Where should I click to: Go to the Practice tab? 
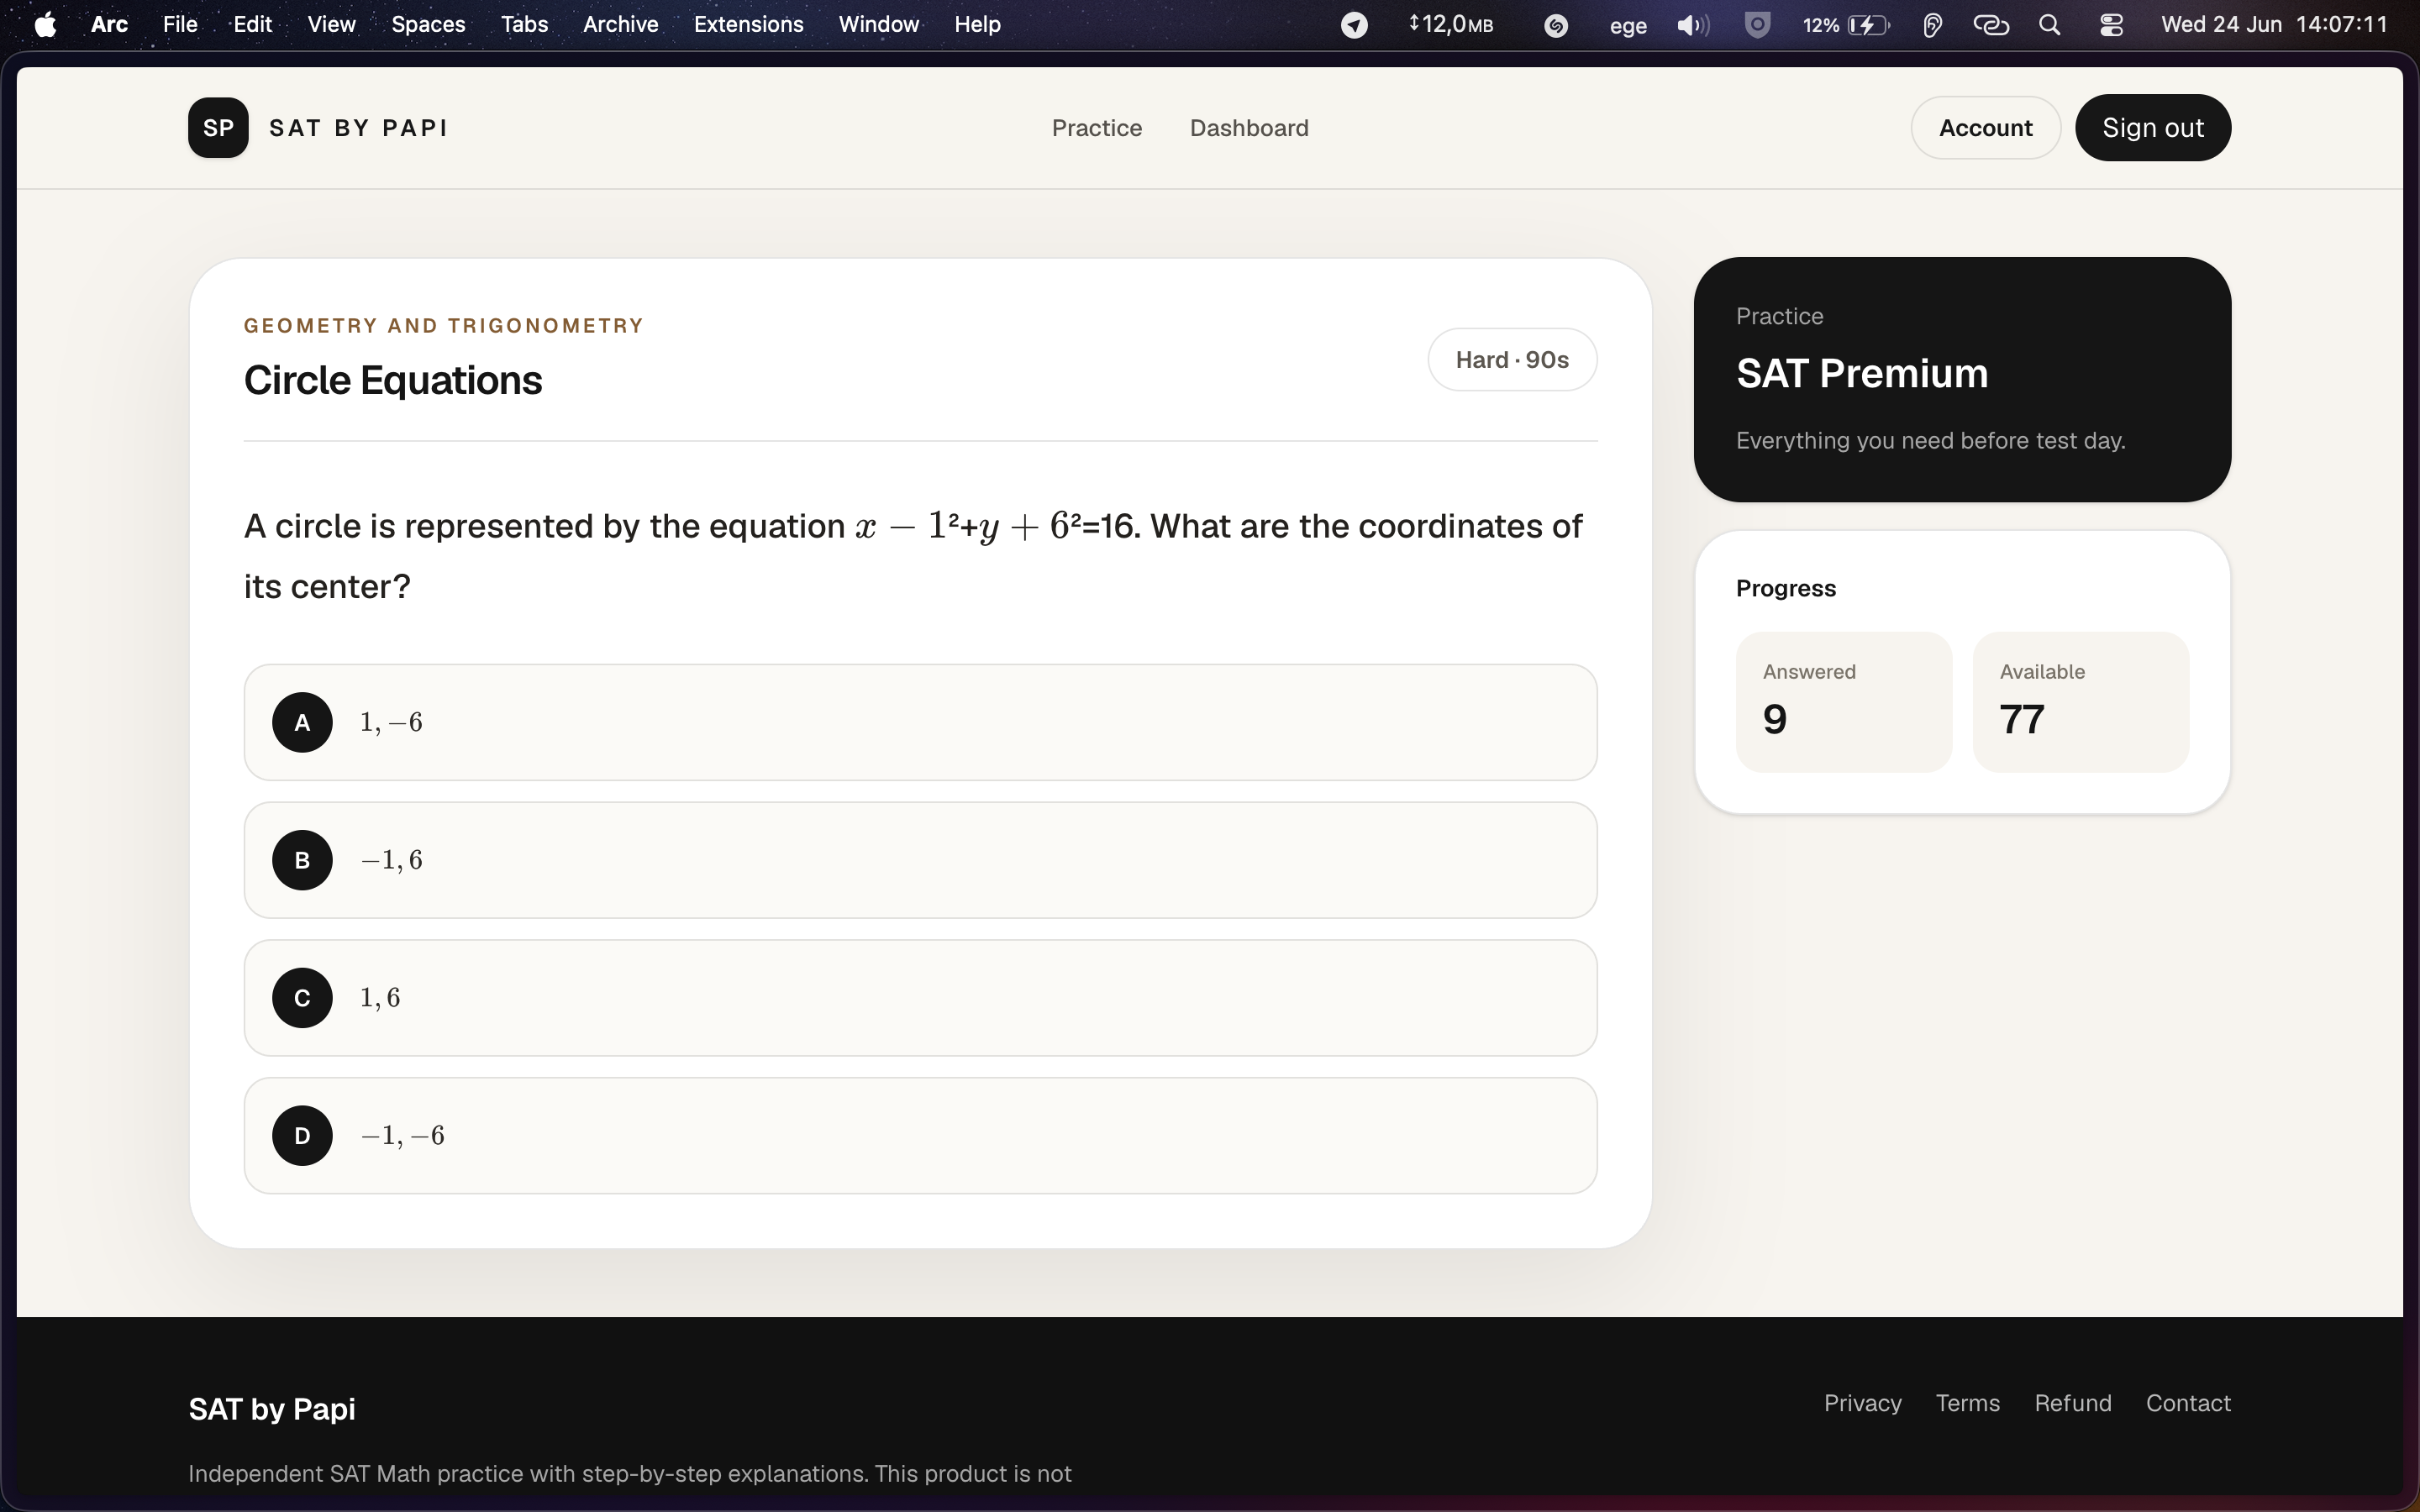click(x=1096, y=128)
